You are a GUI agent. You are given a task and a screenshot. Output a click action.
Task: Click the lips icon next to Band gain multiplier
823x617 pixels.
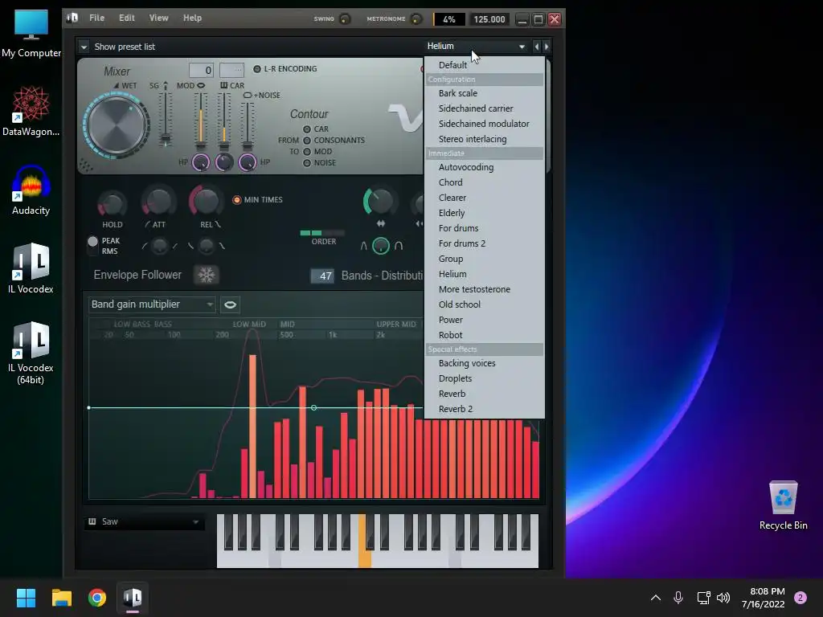(230, 304)
